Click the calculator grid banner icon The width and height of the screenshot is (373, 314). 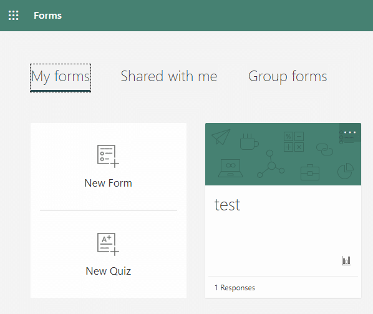click(x=294, y=142)
